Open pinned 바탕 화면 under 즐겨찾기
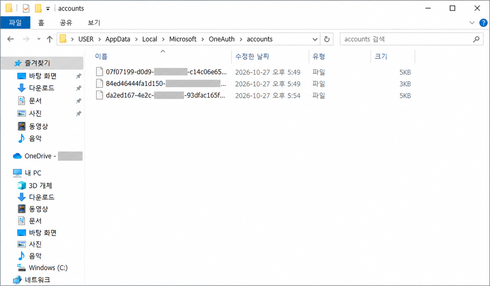 point(43,76)
